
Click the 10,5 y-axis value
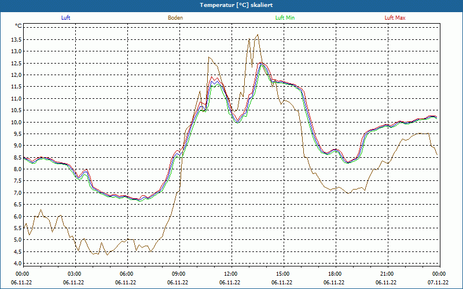click(17, 110)
